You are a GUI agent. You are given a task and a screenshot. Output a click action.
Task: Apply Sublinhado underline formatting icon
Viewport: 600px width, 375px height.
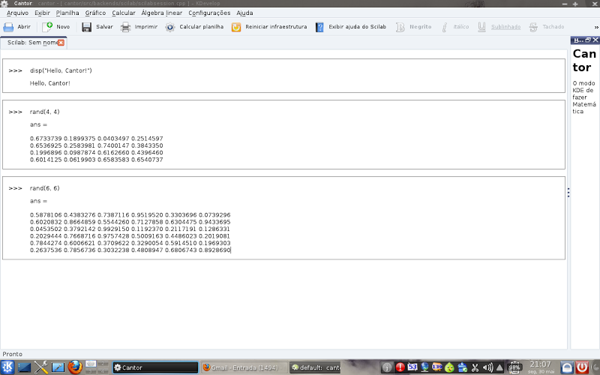coord(481,27)
